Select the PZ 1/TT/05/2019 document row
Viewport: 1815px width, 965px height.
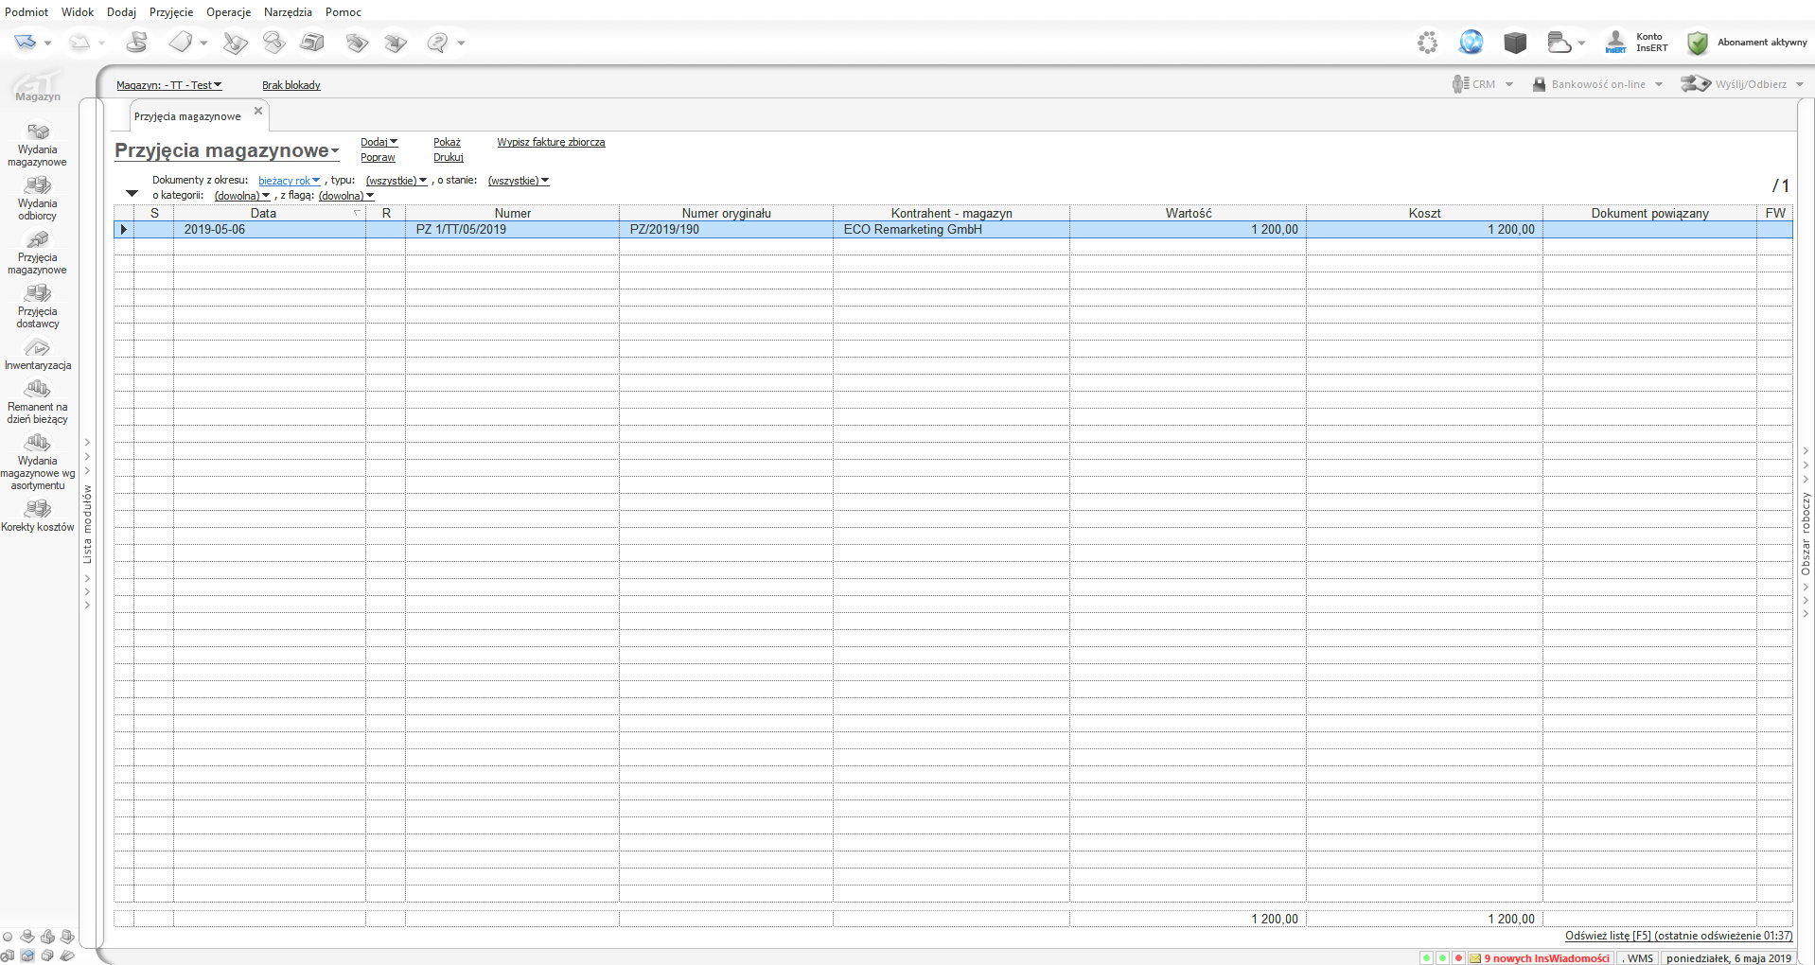461,229
